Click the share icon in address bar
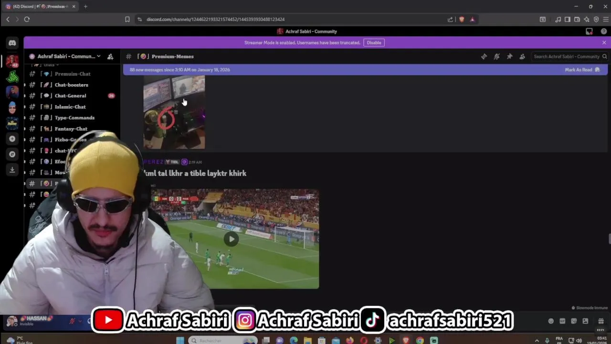This screenshot has width=611, height=344. tap(450, 19)
